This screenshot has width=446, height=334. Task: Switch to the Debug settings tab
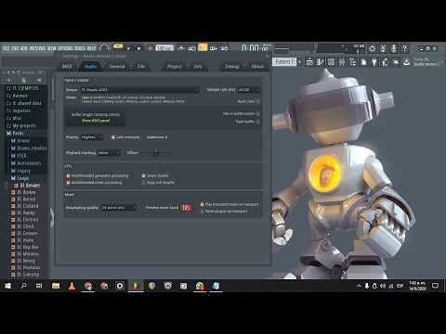232,66
